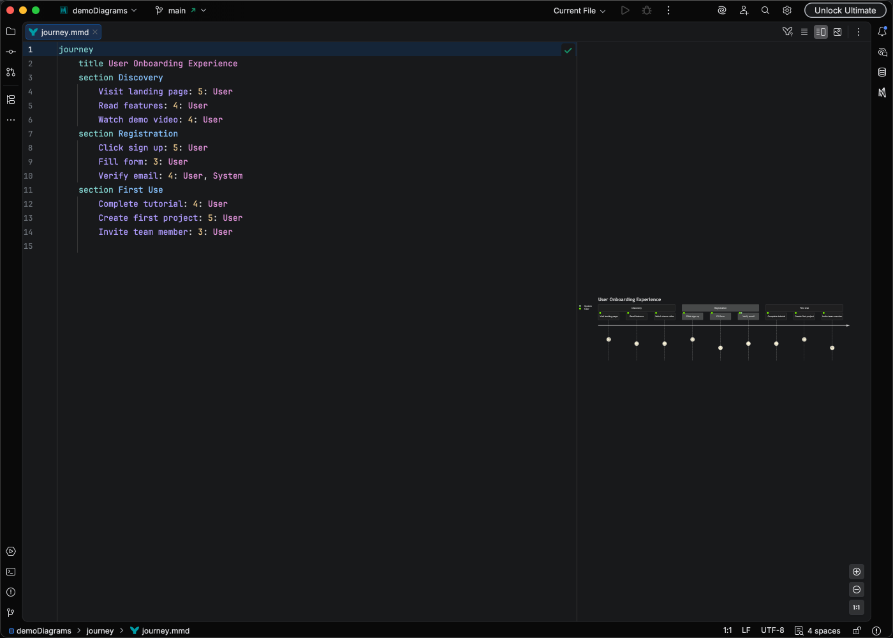Open the Current File run configuration dropdown

click(x=579, y=10)
